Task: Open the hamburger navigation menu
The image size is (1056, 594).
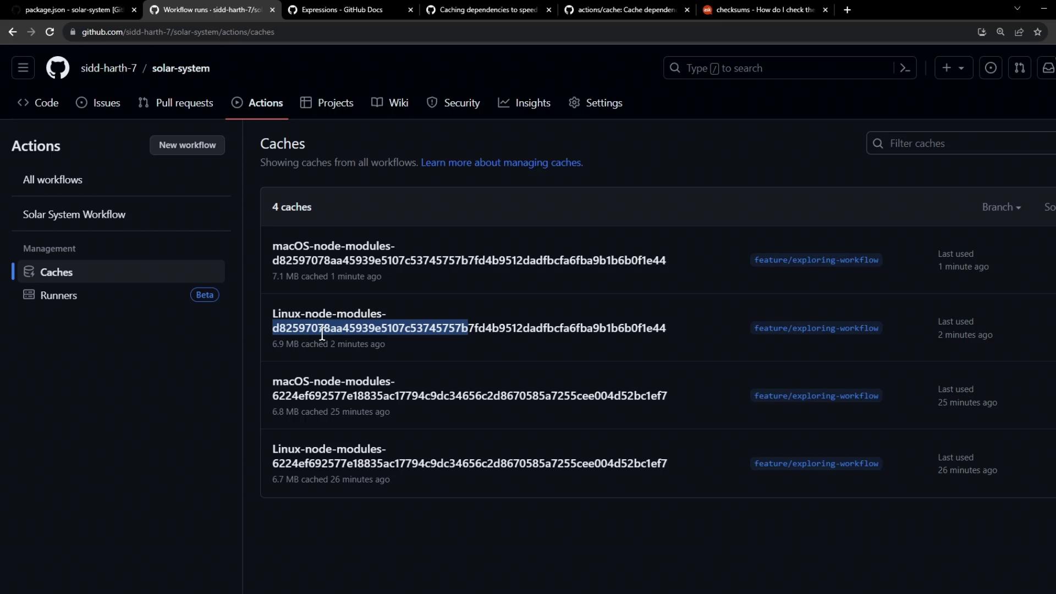Action: point(23,68)
